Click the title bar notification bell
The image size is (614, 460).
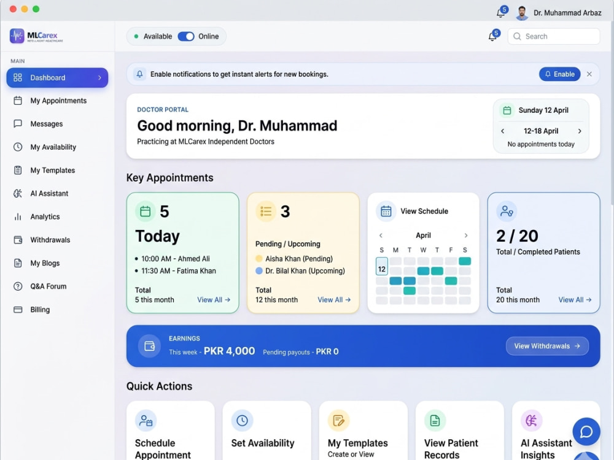point(500,13)
